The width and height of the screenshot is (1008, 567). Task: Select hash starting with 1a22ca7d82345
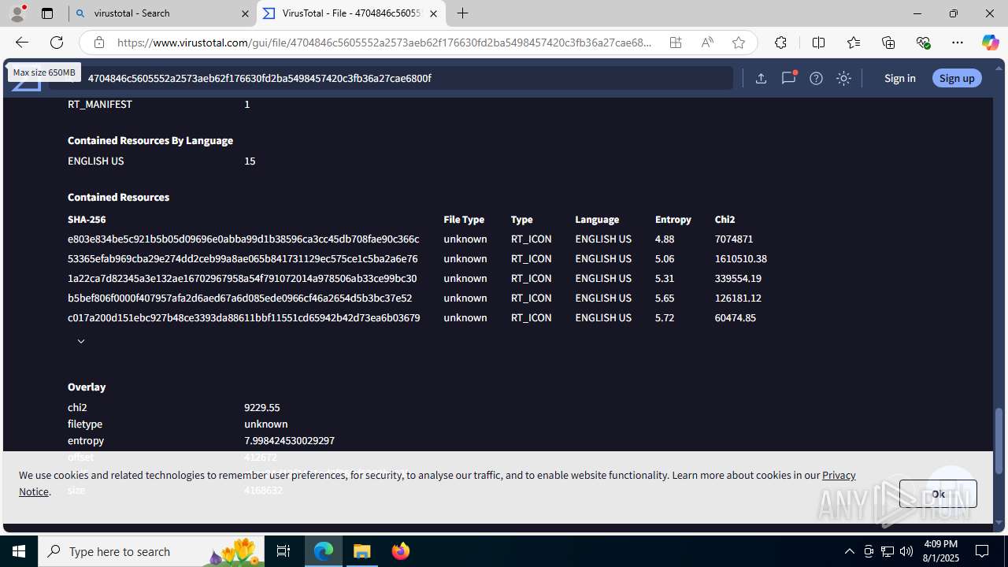243,278
